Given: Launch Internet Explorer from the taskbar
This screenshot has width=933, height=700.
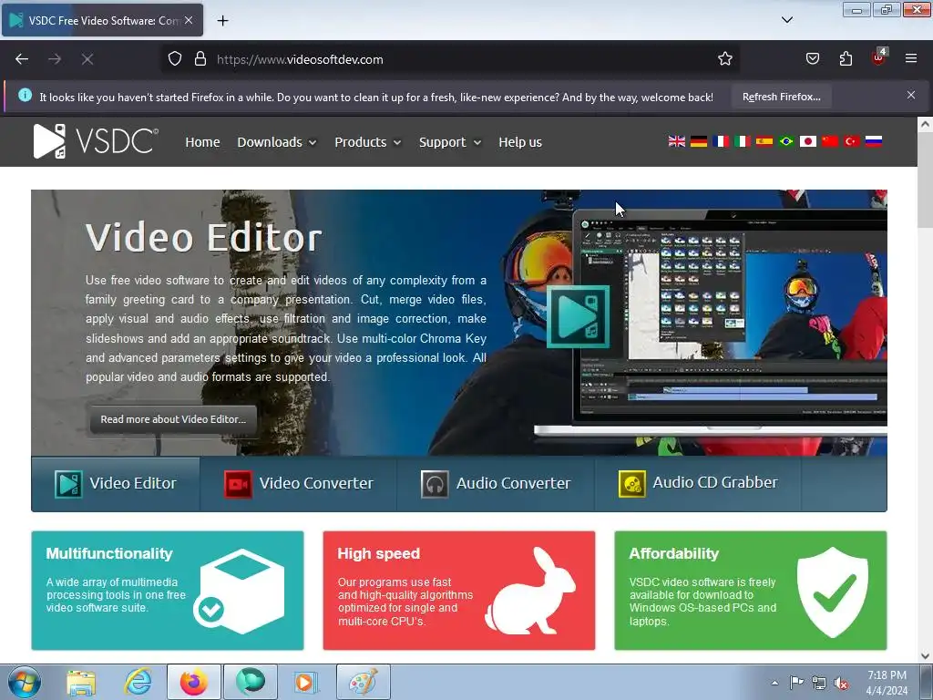Looking at the screenshot, I should click(x=138, y=682).
